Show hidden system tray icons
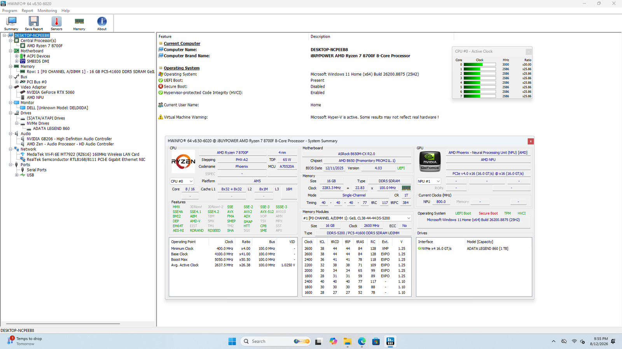The image size is (622, 349). pyautogui.click(x=554, y=341)
